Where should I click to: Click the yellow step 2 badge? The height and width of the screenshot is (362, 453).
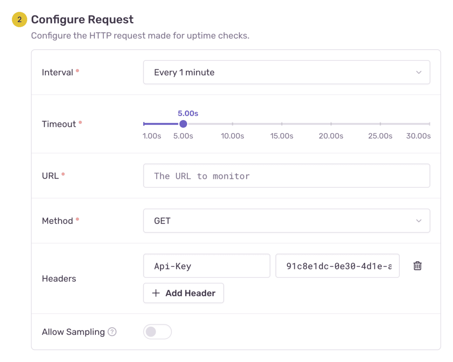coord(19,19)
